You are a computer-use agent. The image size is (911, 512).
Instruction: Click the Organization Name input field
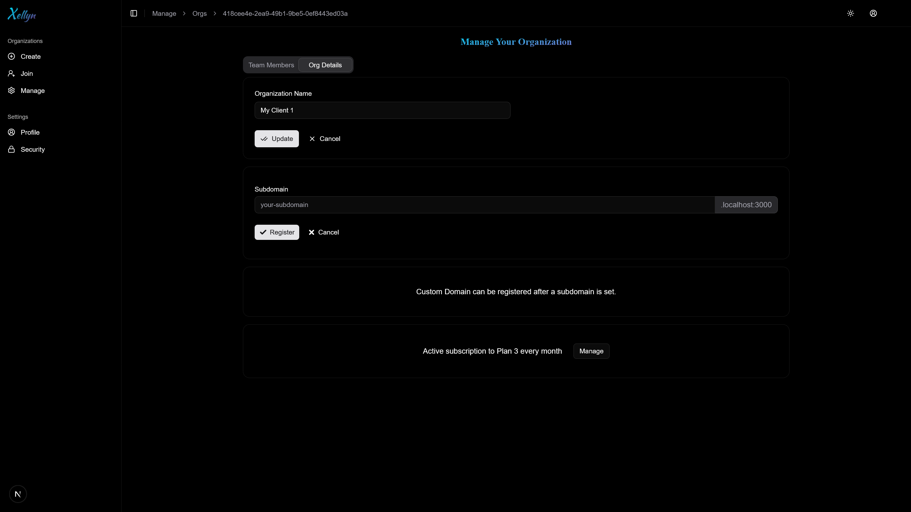coord(382,110)
